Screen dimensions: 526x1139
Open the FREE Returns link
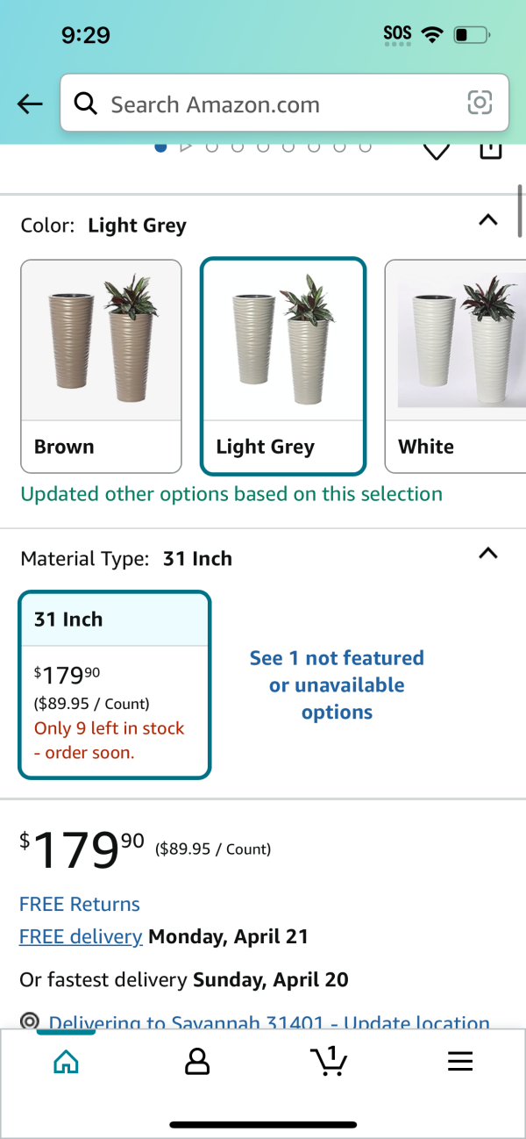[x=80, y=904]
